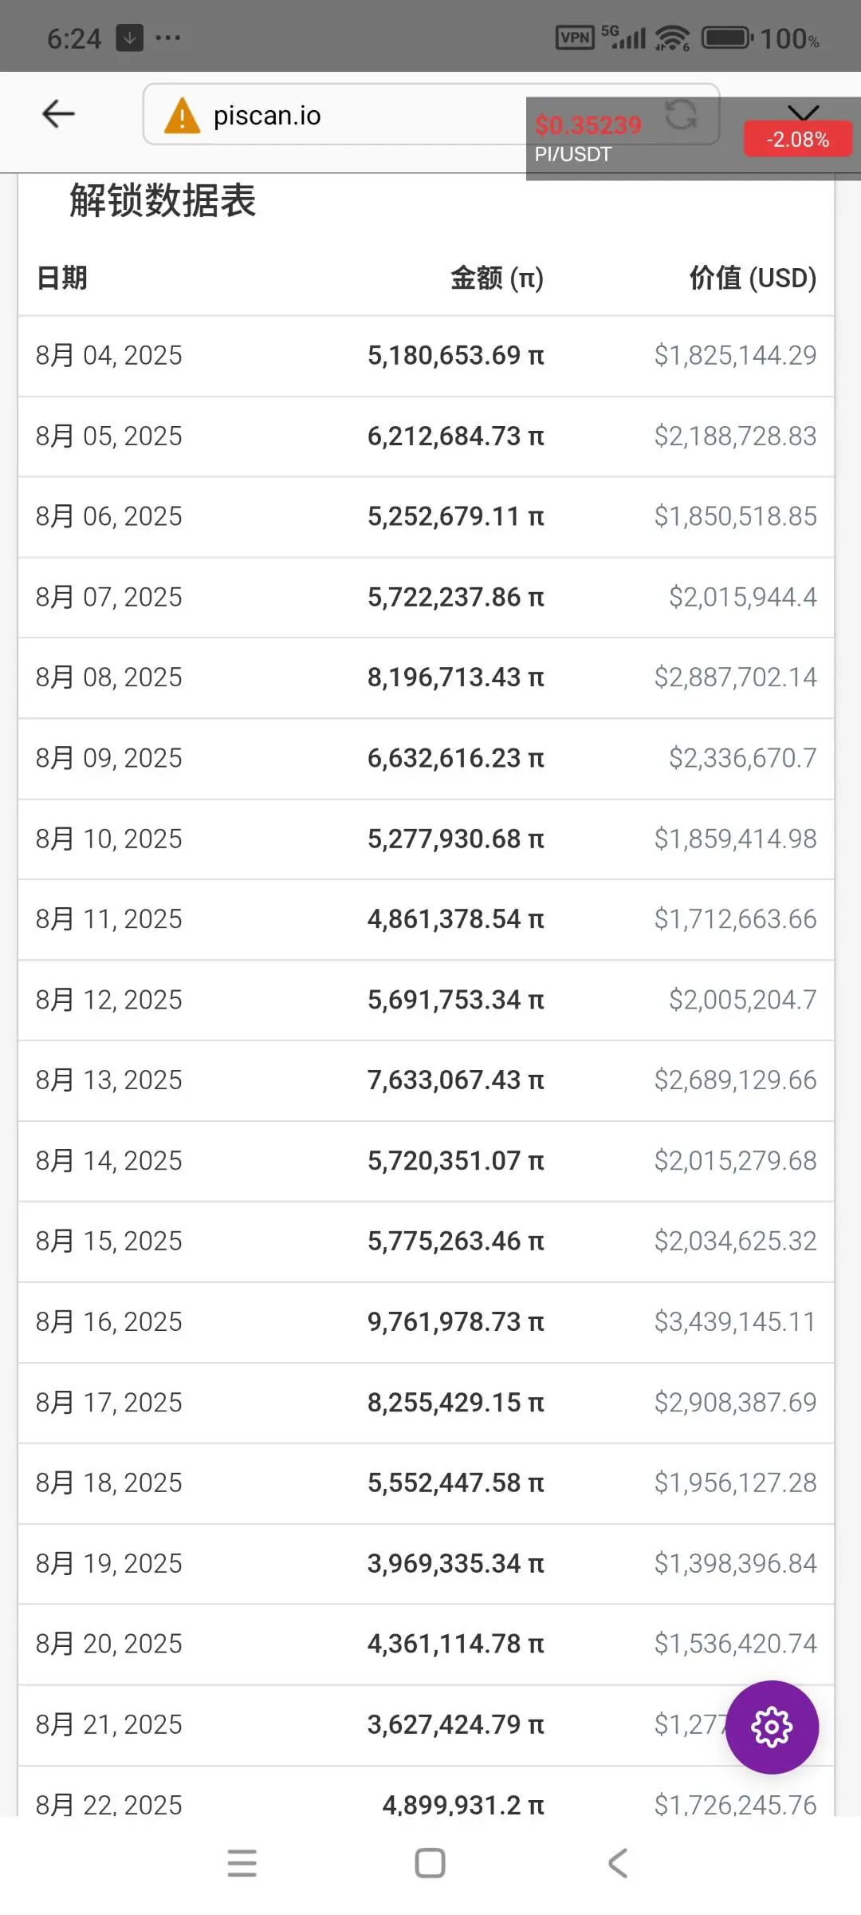
Task: Sort by the 金额 (π) column header
Action: click(x=497, y=278)
